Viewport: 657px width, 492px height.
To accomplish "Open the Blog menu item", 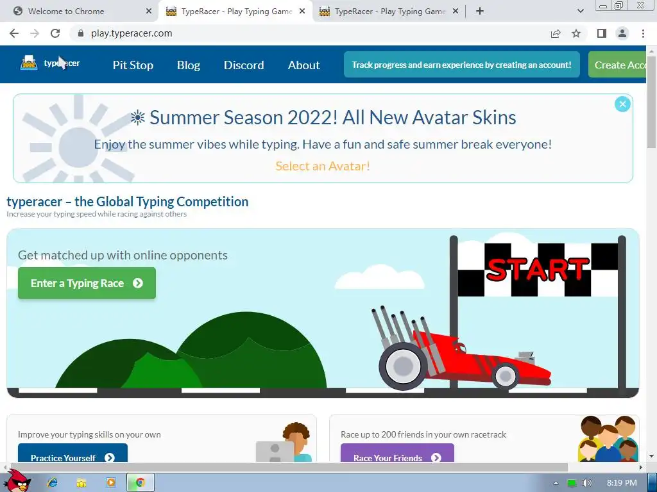I will 188,65.
